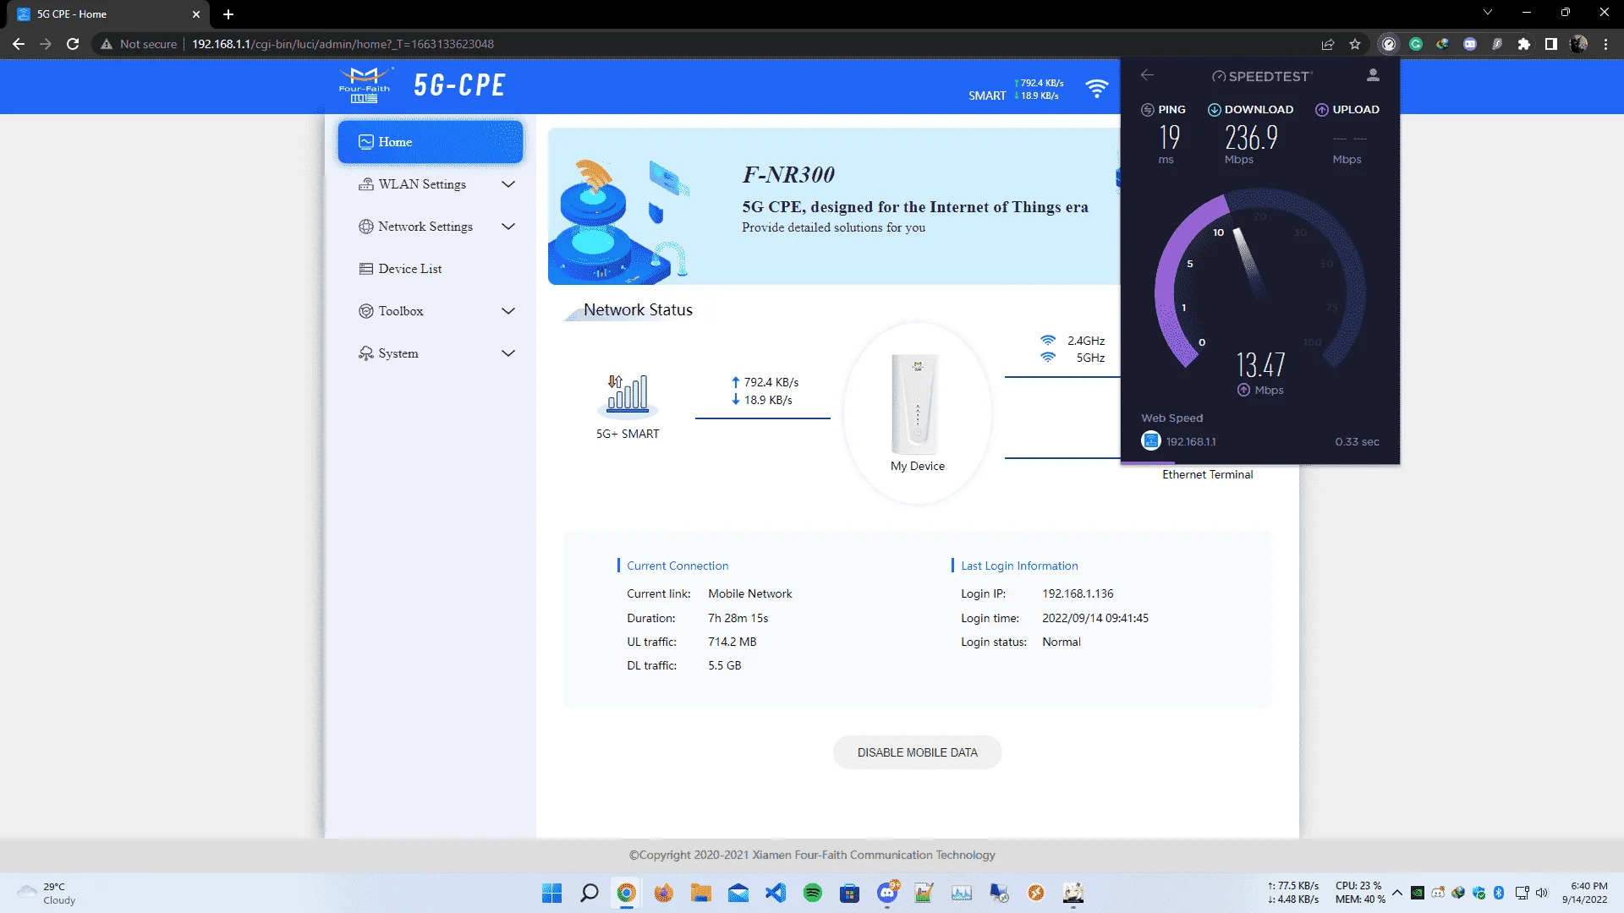Open the Home menu item
Screen dimensions: 1624x913
pos(431,142)
